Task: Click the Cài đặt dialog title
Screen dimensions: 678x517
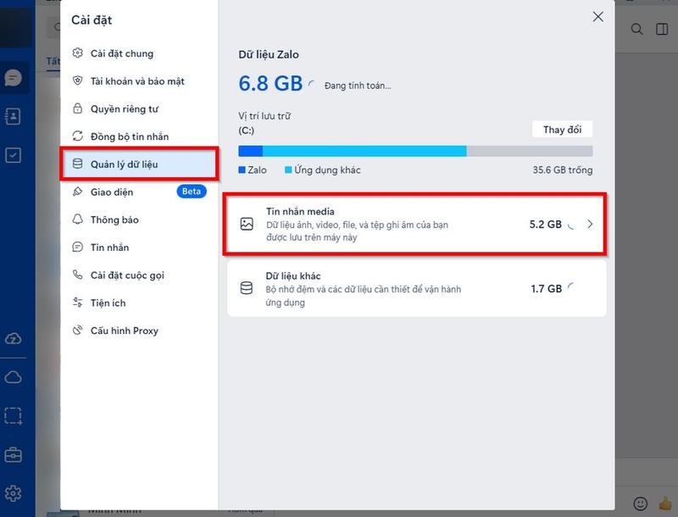Action: 92,19
